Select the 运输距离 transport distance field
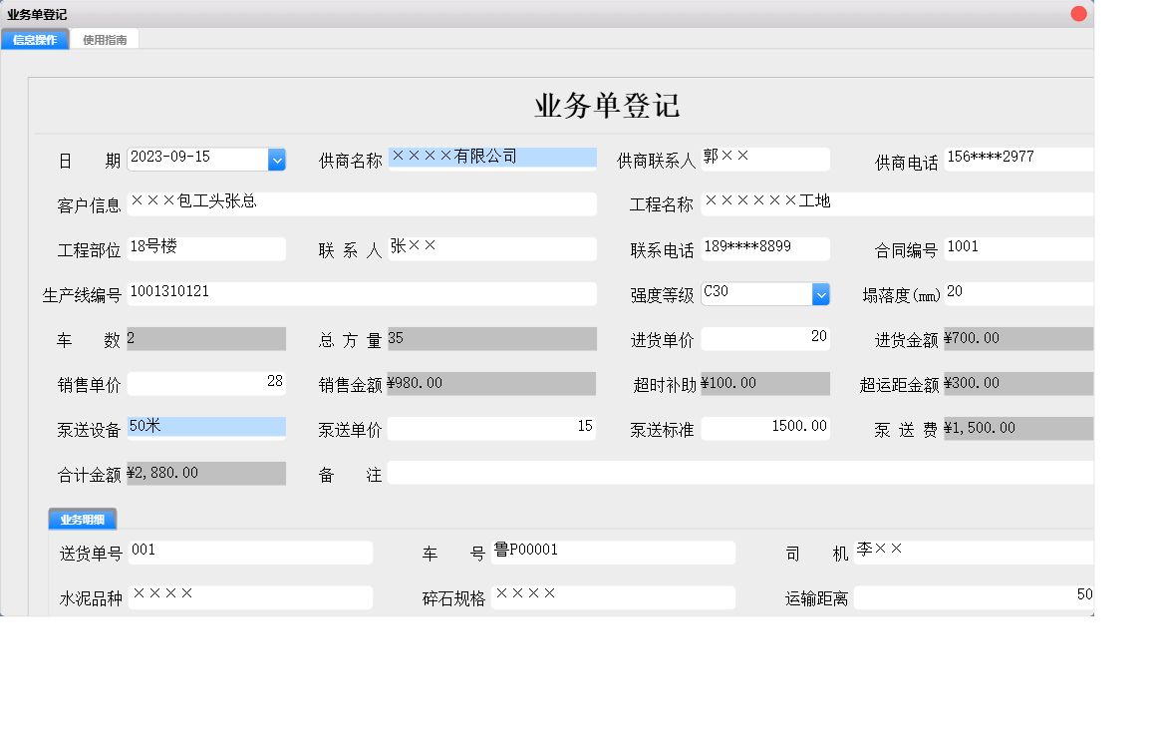This screenshot has height=754, width=1156. pos(974,597)
